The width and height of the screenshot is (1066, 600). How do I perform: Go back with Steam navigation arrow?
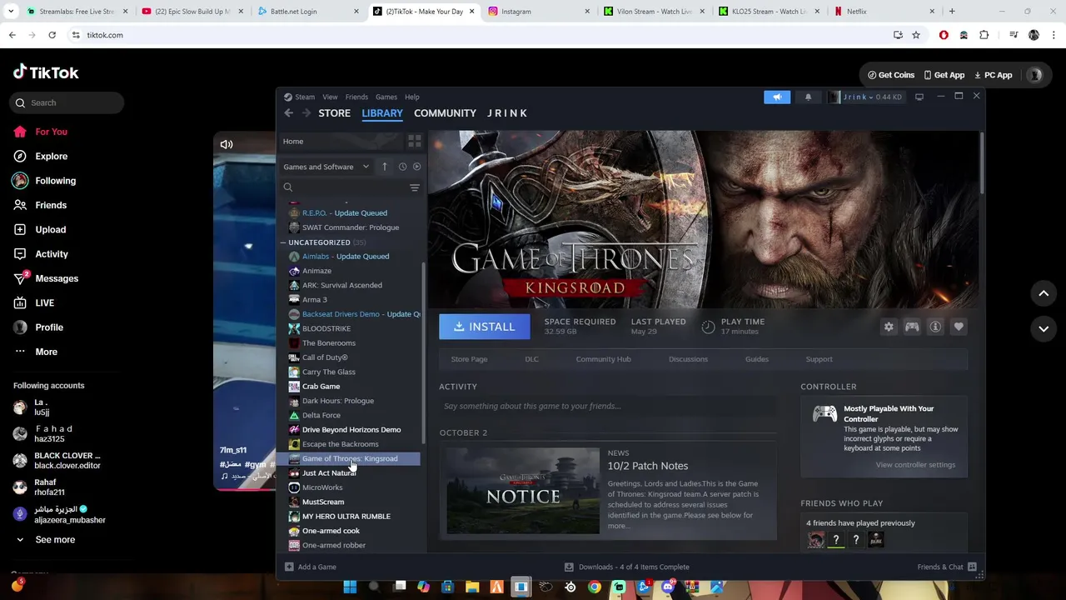[x=288, y=113]
